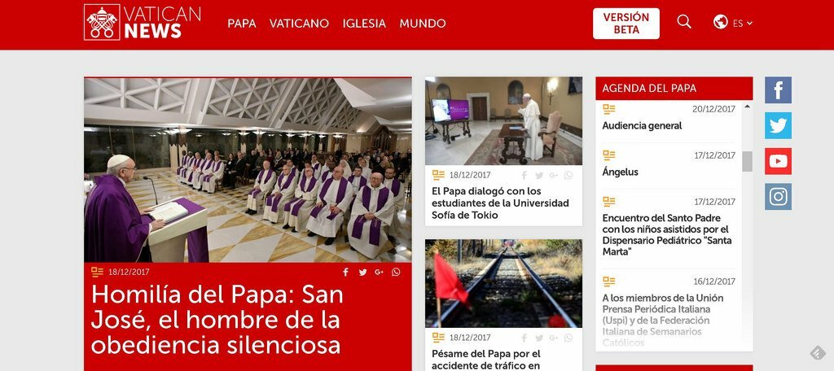Share the Homilía article on Facebook

pos(345,272)
